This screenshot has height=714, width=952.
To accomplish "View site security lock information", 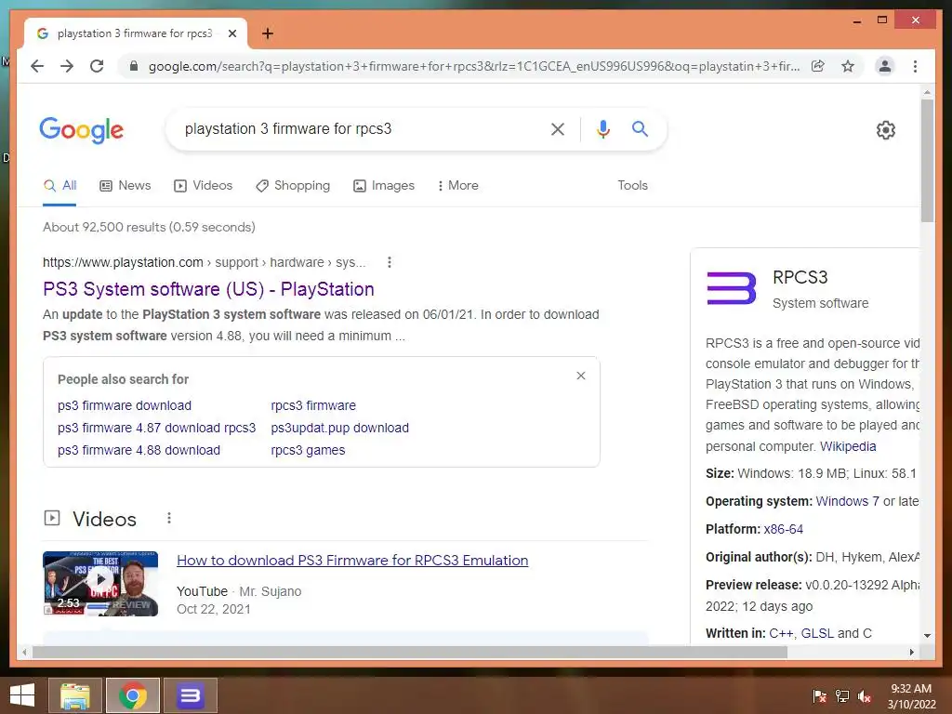I will 134,66.
